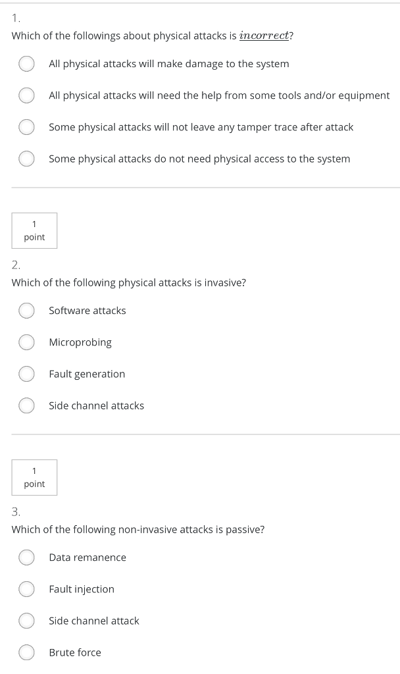
Task: Choose 'All physical attacks will need the help' answer
Action: (26, 95)
